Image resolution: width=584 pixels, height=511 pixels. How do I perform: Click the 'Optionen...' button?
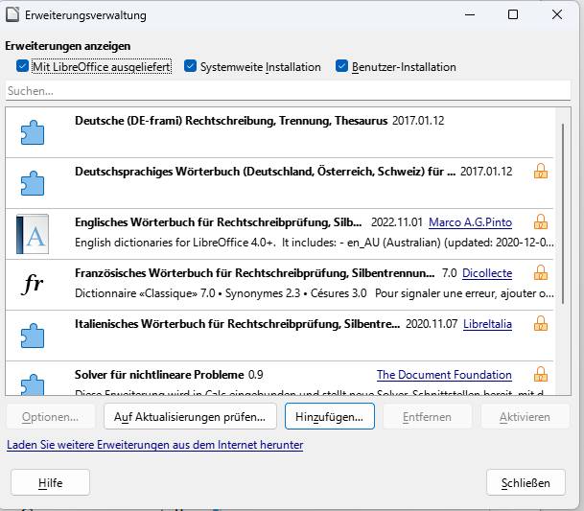tap(50, 417)
